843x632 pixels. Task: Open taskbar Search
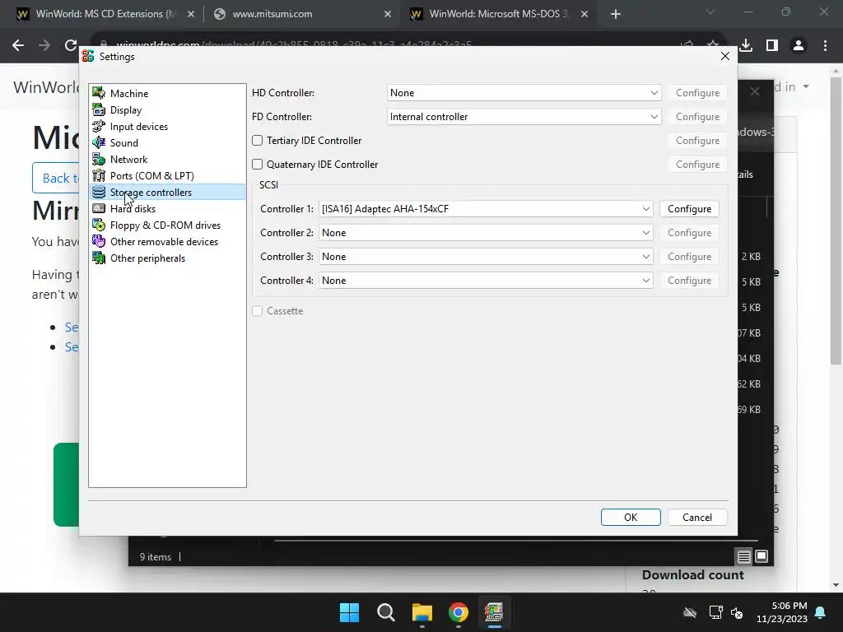click(x=385, y=612)
